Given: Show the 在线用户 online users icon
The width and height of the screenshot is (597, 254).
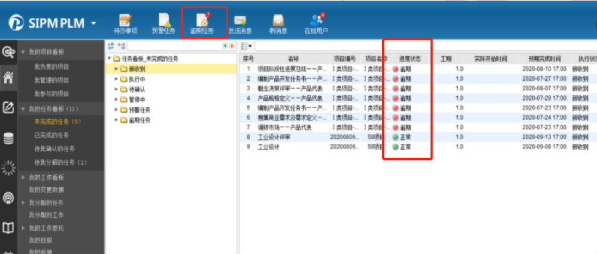Looking at the screenshot, I should click(x=316, y=24).
